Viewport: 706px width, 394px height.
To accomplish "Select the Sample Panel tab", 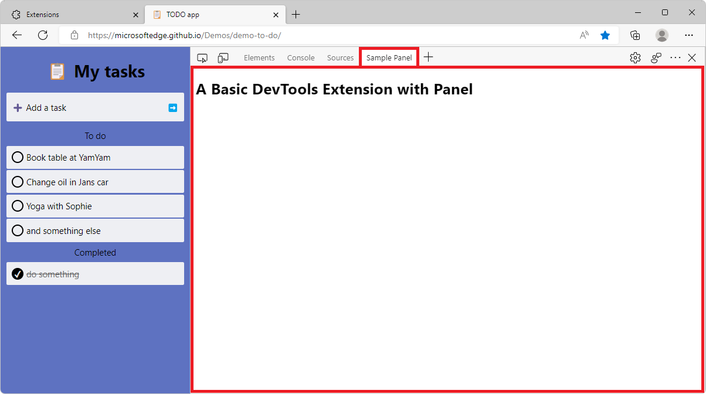I will tap(388, 57).
